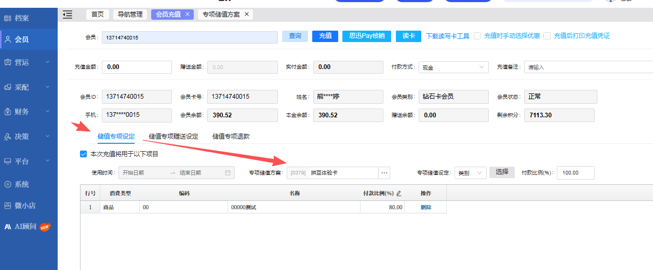
Task: Click the 付款比例(%) input field
Action: pos(576,173)
